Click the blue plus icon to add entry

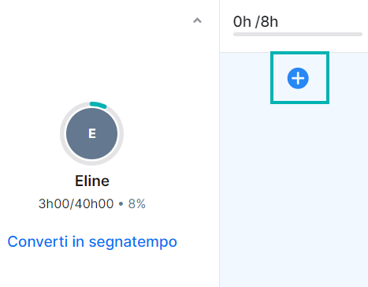point(298,78)
